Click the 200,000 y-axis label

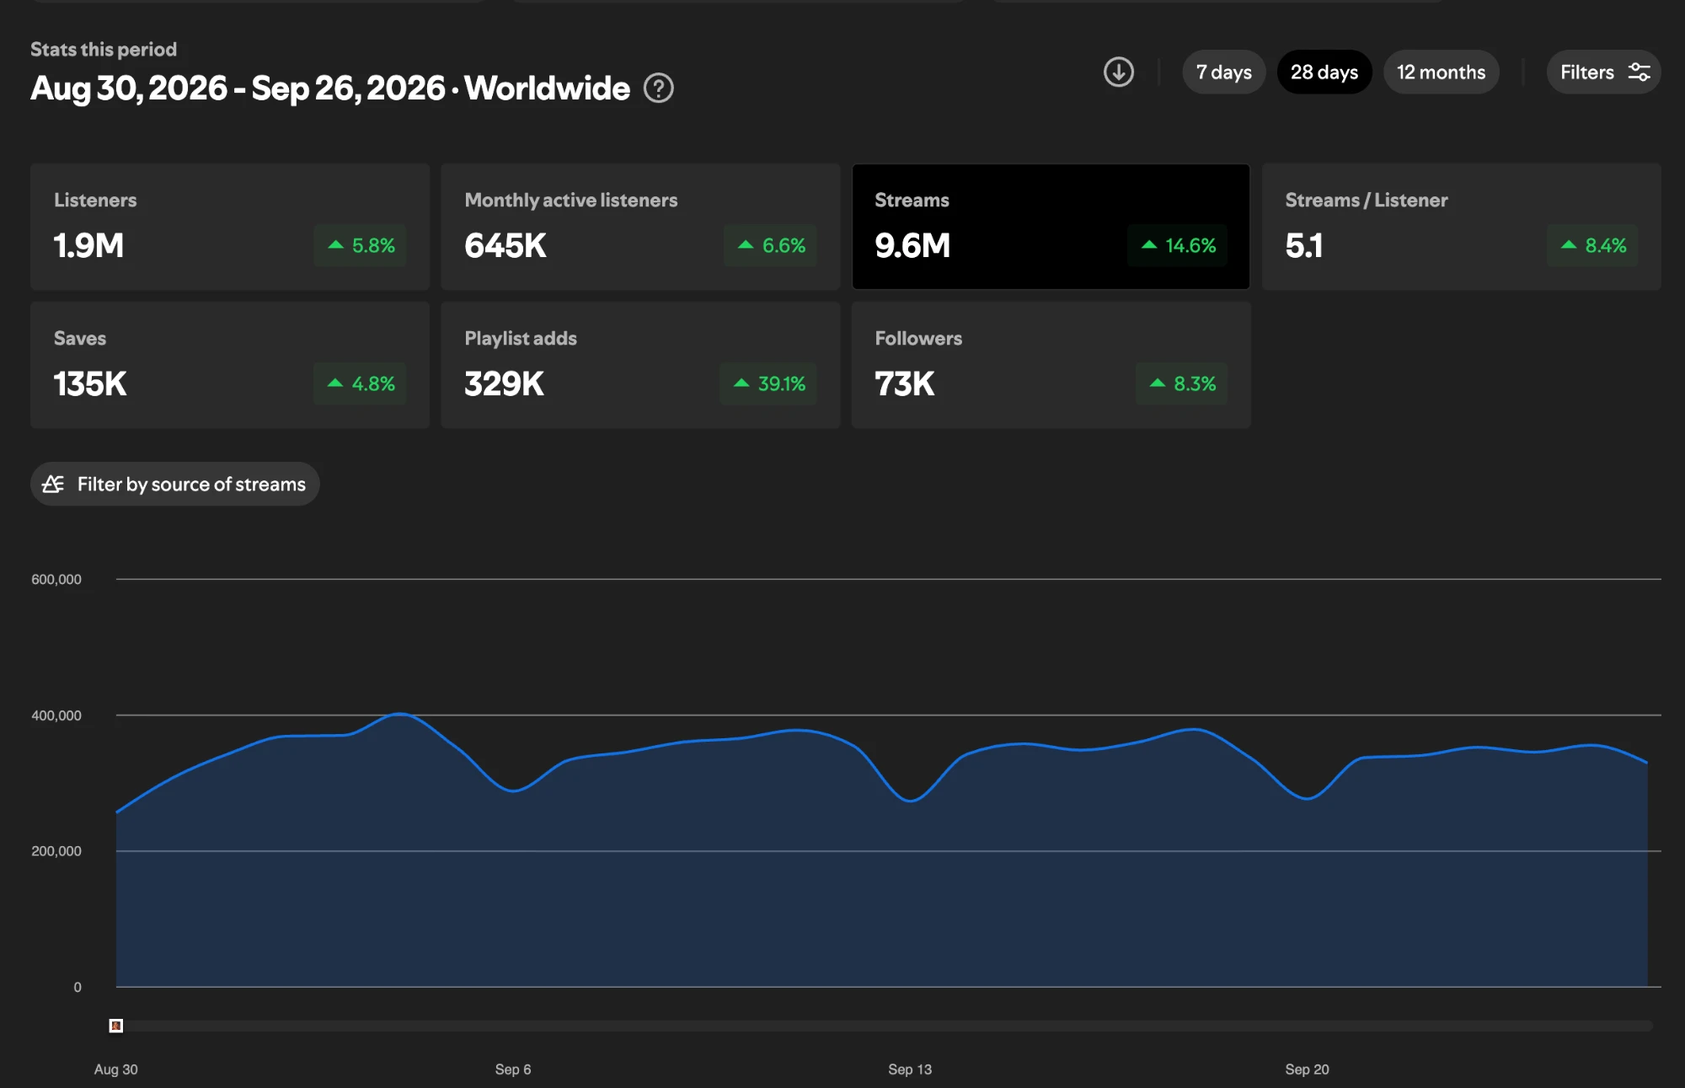click(x=56, y=851)
